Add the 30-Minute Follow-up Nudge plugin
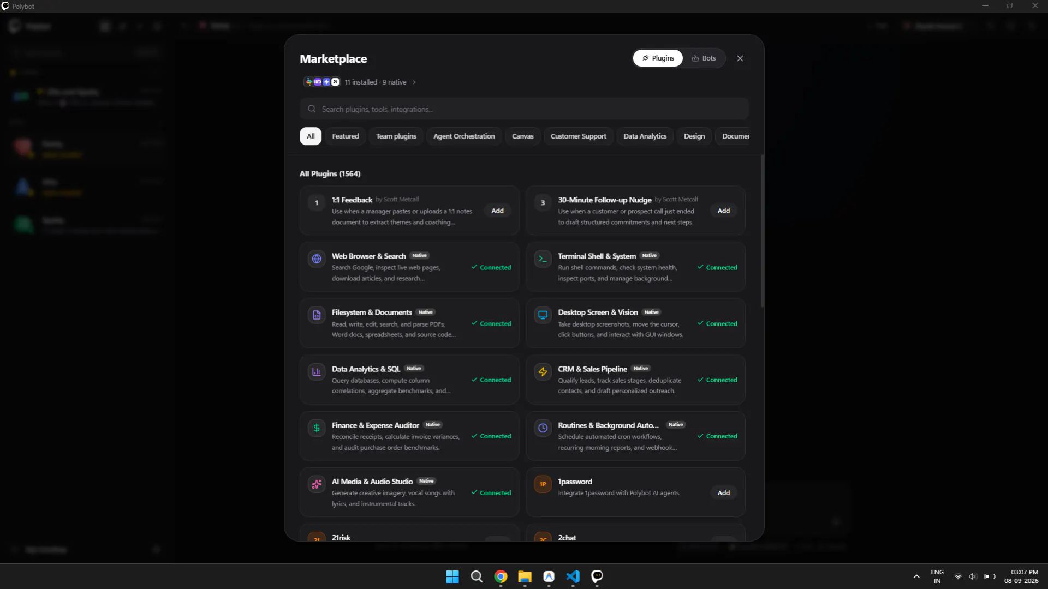This screenshot has height=589, width=1048. (x=724, y=211)
